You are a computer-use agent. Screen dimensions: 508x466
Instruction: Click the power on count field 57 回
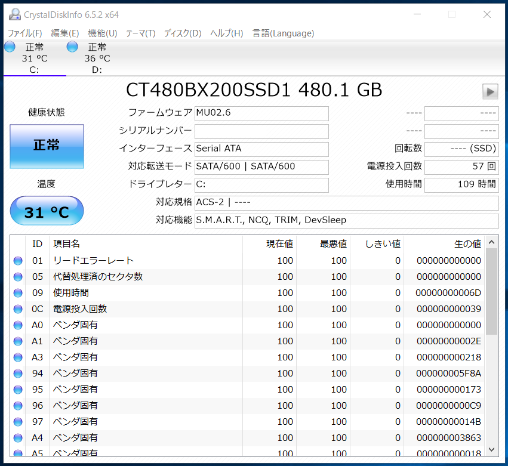click(x=461, y=167)
